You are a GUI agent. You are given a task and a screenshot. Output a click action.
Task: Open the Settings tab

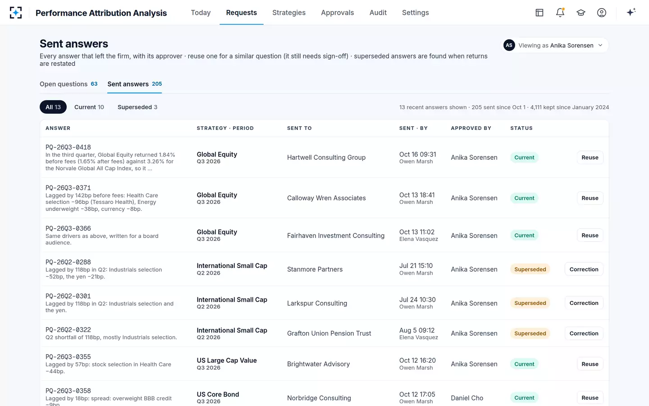(x=416, y=13)
